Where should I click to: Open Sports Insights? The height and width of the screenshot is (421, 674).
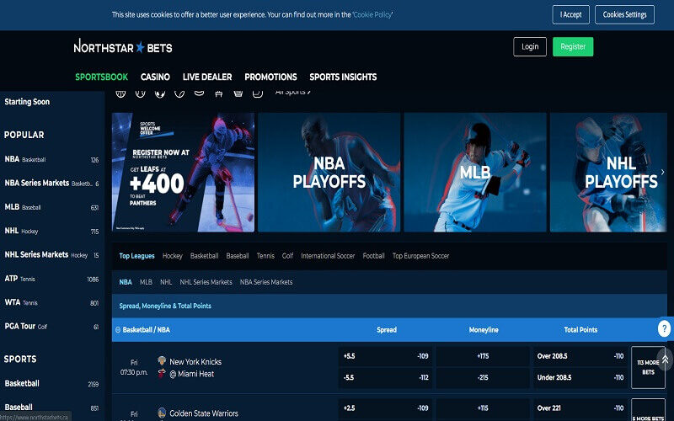pos(343,77)
